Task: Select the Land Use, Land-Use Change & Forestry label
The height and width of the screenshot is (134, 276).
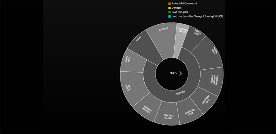Action: [197, 16]
